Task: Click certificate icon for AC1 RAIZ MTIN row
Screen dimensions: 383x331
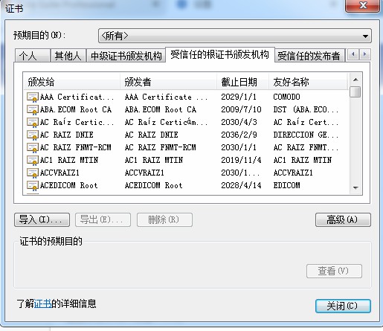Action: click(x=33, y=160)
